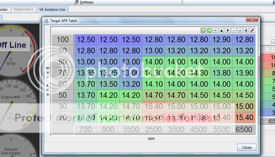Select the 4500 rpm bin cell
The image size is (275, 157).
point(199,129)
